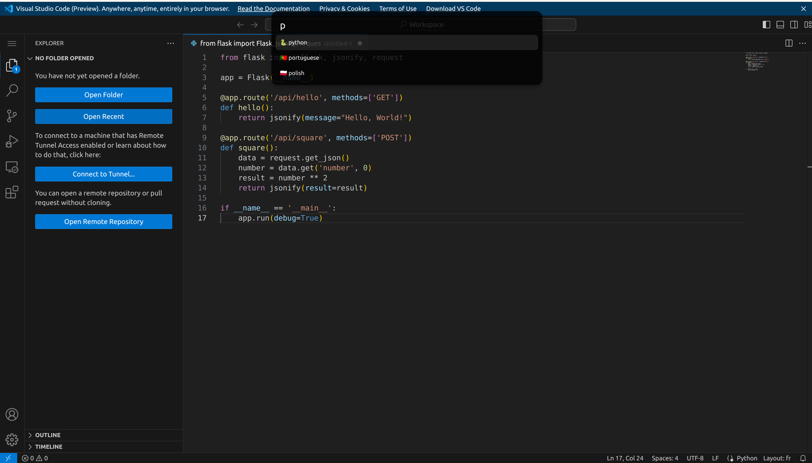Expand the OUTLINE section
The image size is (812, 463).
pos(48,435)
